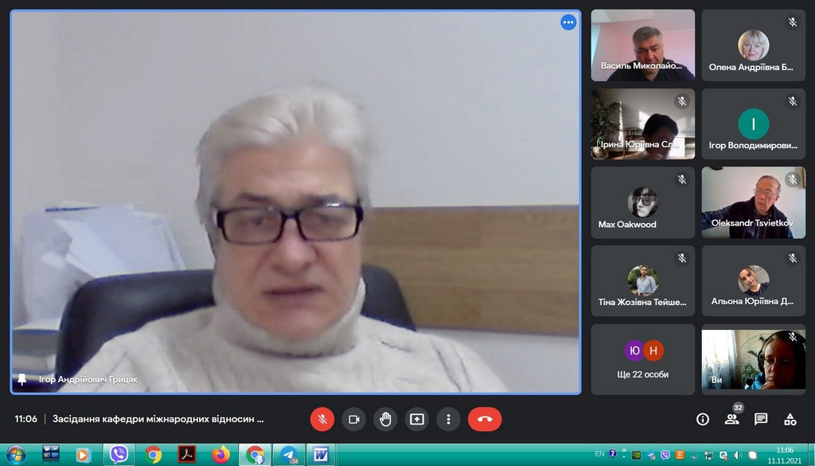Open the three-dot more options menu

point(448,419)
